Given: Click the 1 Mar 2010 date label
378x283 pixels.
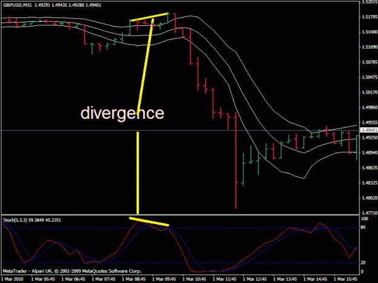Looking at the screenshot, I should (13, 279).
